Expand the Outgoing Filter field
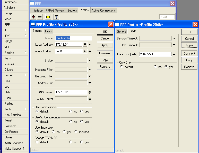This screenshot has height=153, width=199. [90, 76]
